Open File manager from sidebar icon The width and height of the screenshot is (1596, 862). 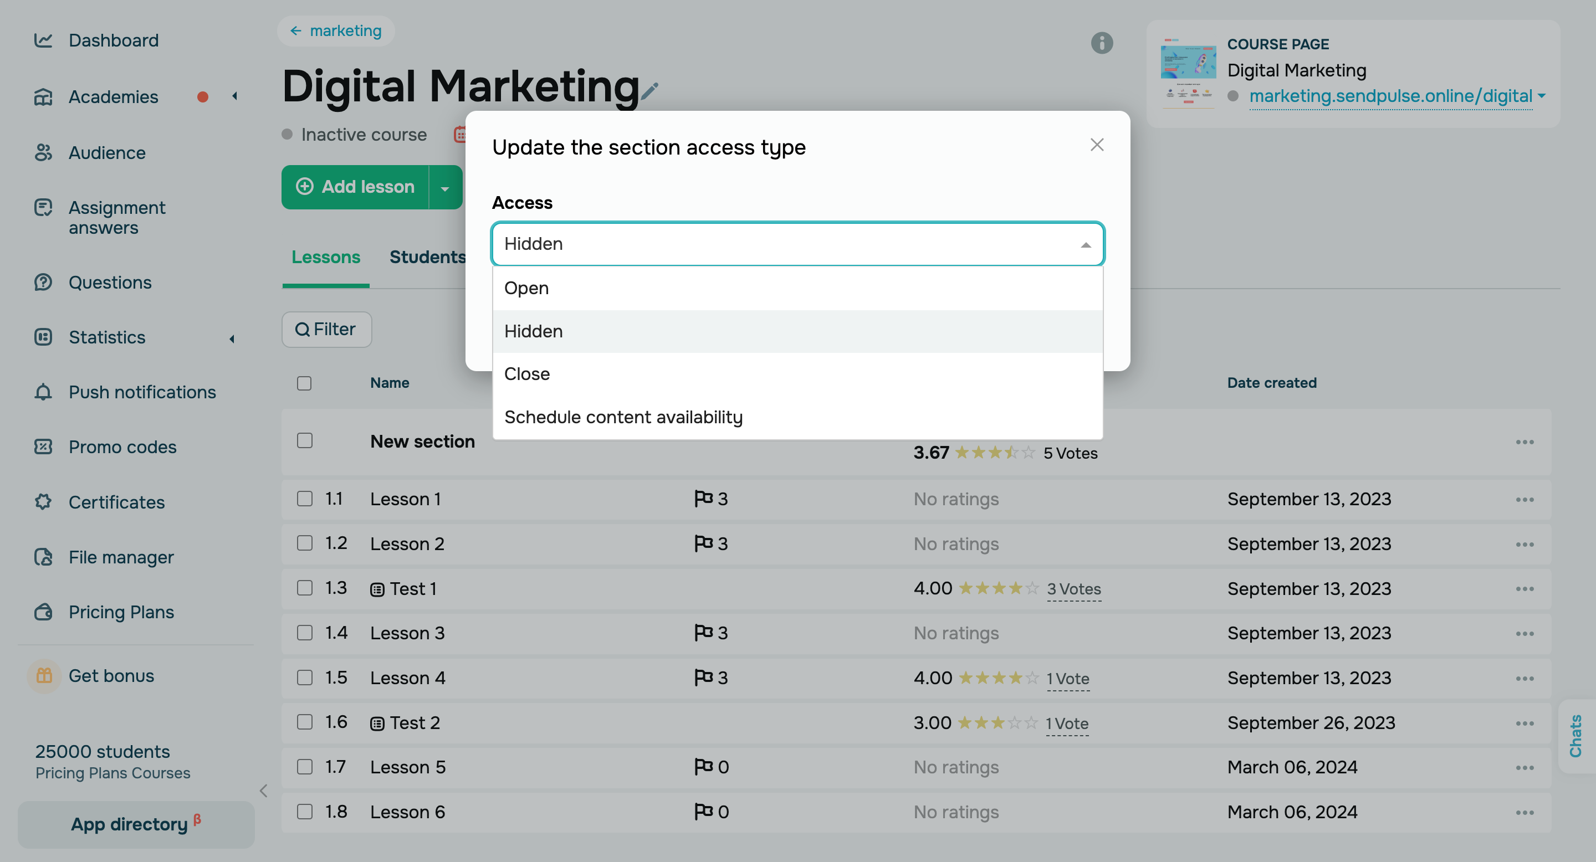pyautogui.click(x=43, y=557)
